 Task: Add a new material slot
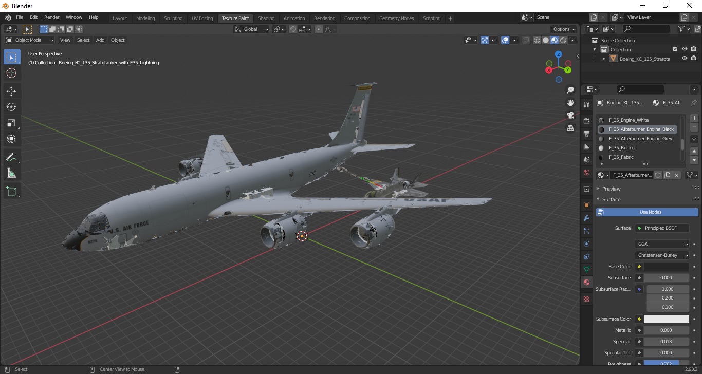(694, 118)
